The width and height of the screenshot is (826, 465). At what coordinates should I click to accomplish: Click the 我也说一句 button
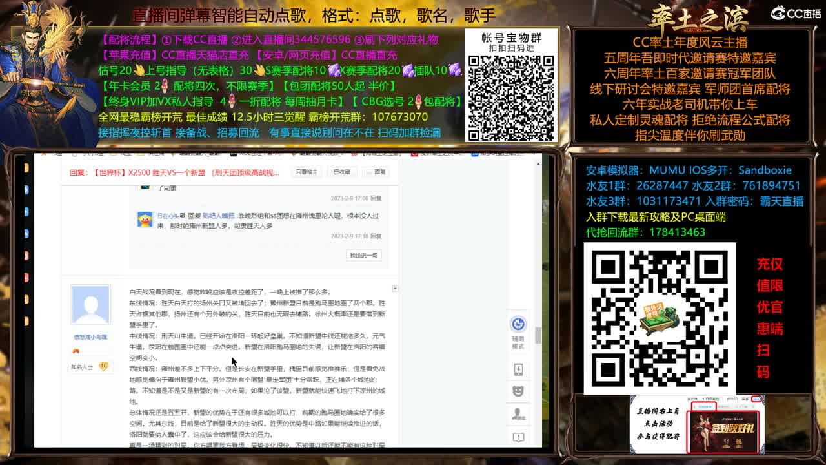tap(363, 256)
